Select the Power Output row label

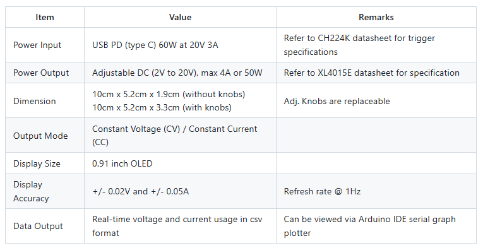(x=41, y=73)
